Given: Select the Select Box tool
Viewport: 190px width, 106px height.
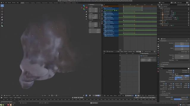Looking at the screenshot, I should point(2,6).
